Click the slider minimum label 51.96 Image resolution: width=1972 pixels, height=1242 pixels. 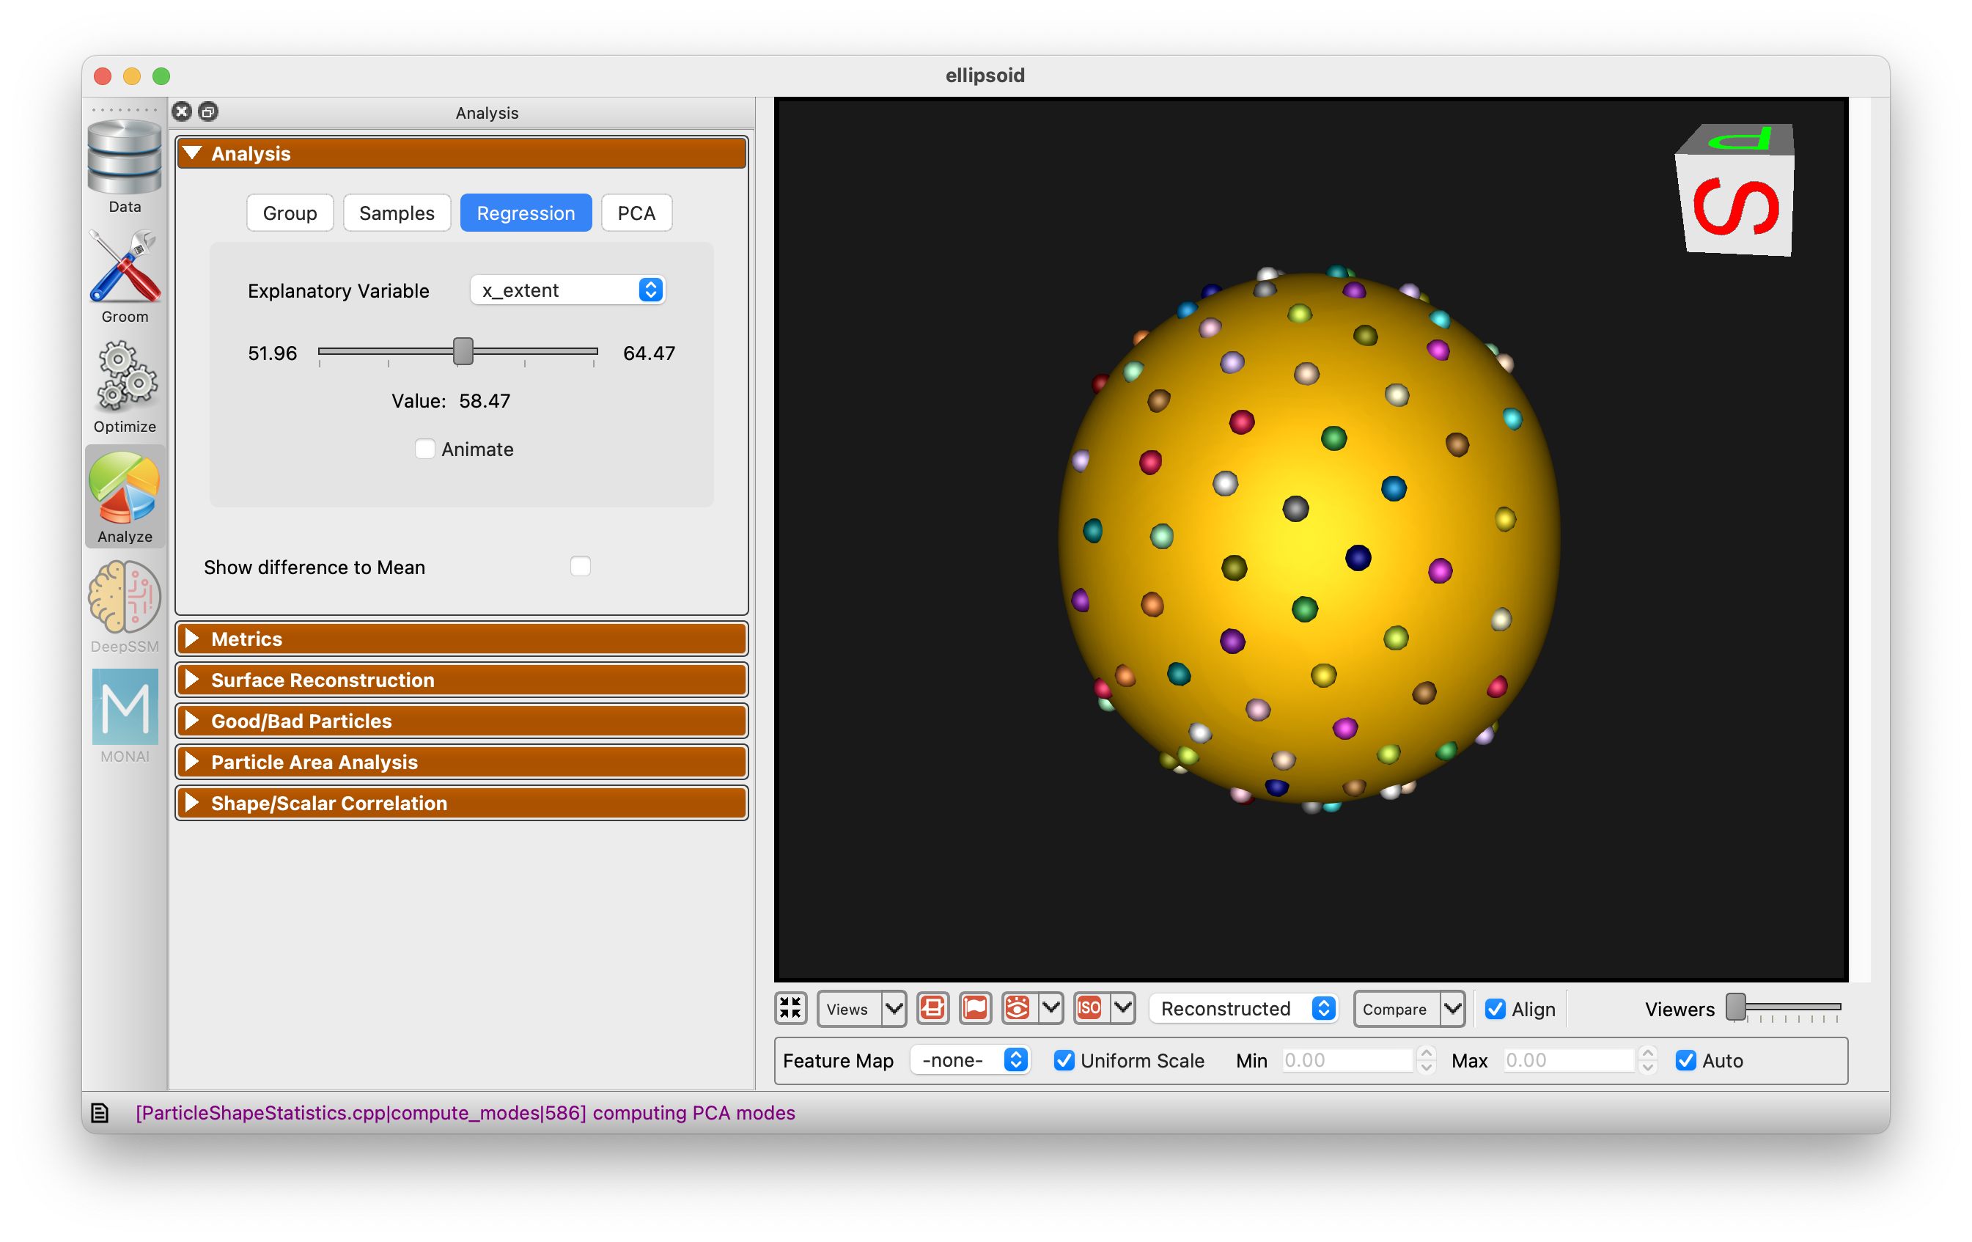click(x=272, y=353)
